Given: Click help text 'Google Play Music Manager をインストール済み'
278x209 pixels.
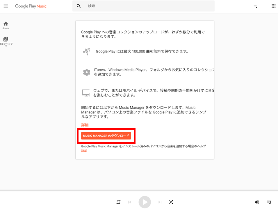Looking at the screenshot, I should click(x=144, y=146).
